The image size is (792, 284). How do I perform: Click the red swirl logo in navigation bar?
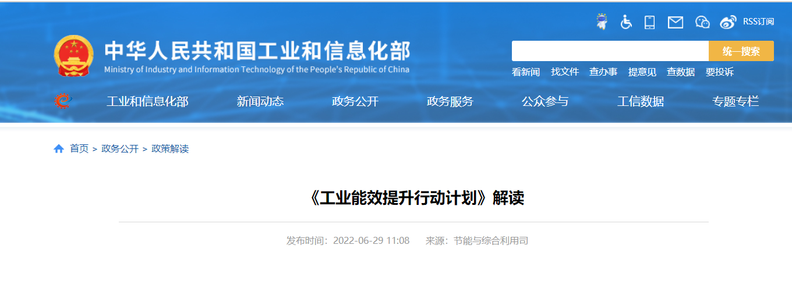coord(63,101)
